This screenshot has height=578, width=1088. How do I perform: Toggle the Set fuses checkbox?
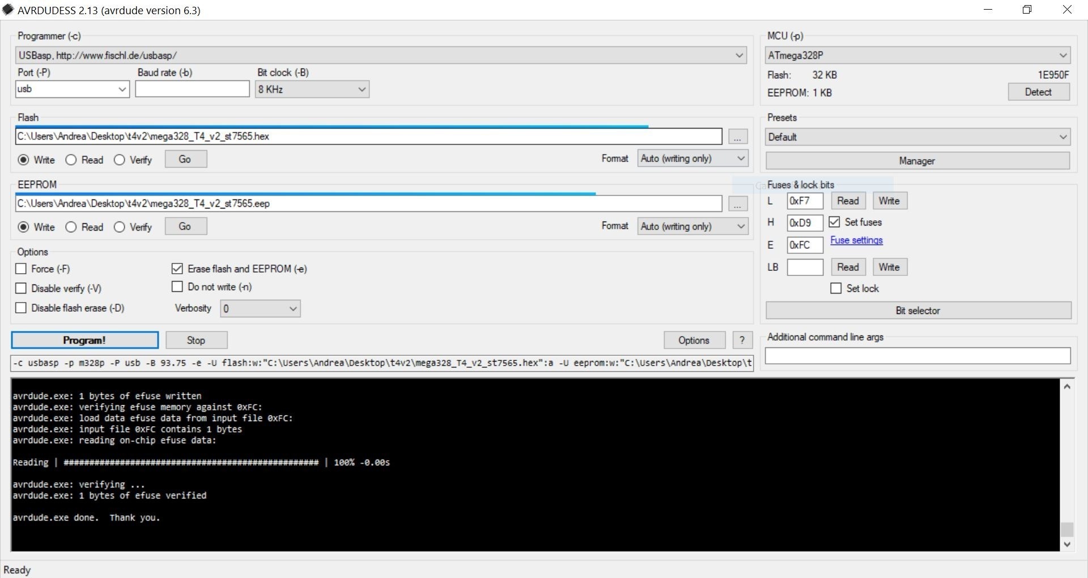click(x=834, y=222)
